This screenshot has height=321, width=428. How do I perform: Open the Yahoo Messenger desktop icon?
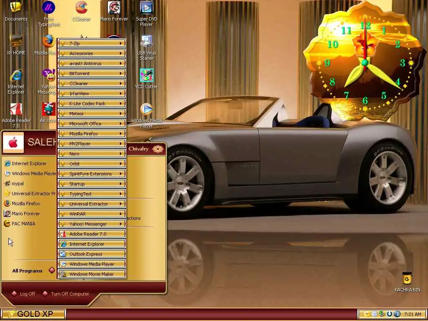pos(48,82)
